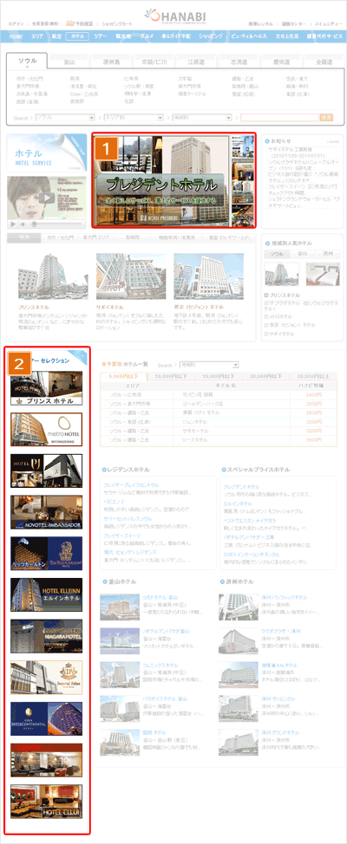Open the SAVOY hotel sidebar banner
The height and width of the screenshot is (844, 347).
pyautogui.click(x=46, y=760)
